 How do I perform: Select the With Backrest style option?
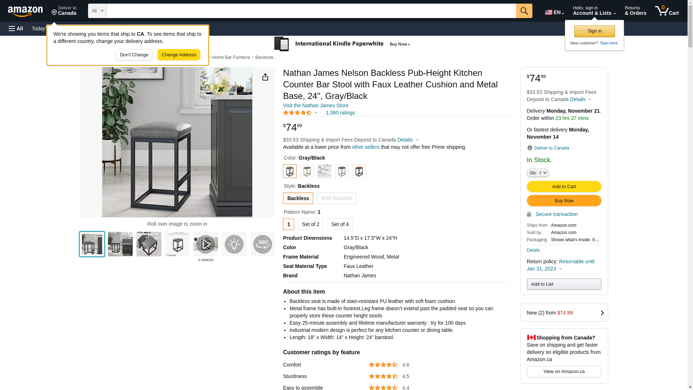336,198
